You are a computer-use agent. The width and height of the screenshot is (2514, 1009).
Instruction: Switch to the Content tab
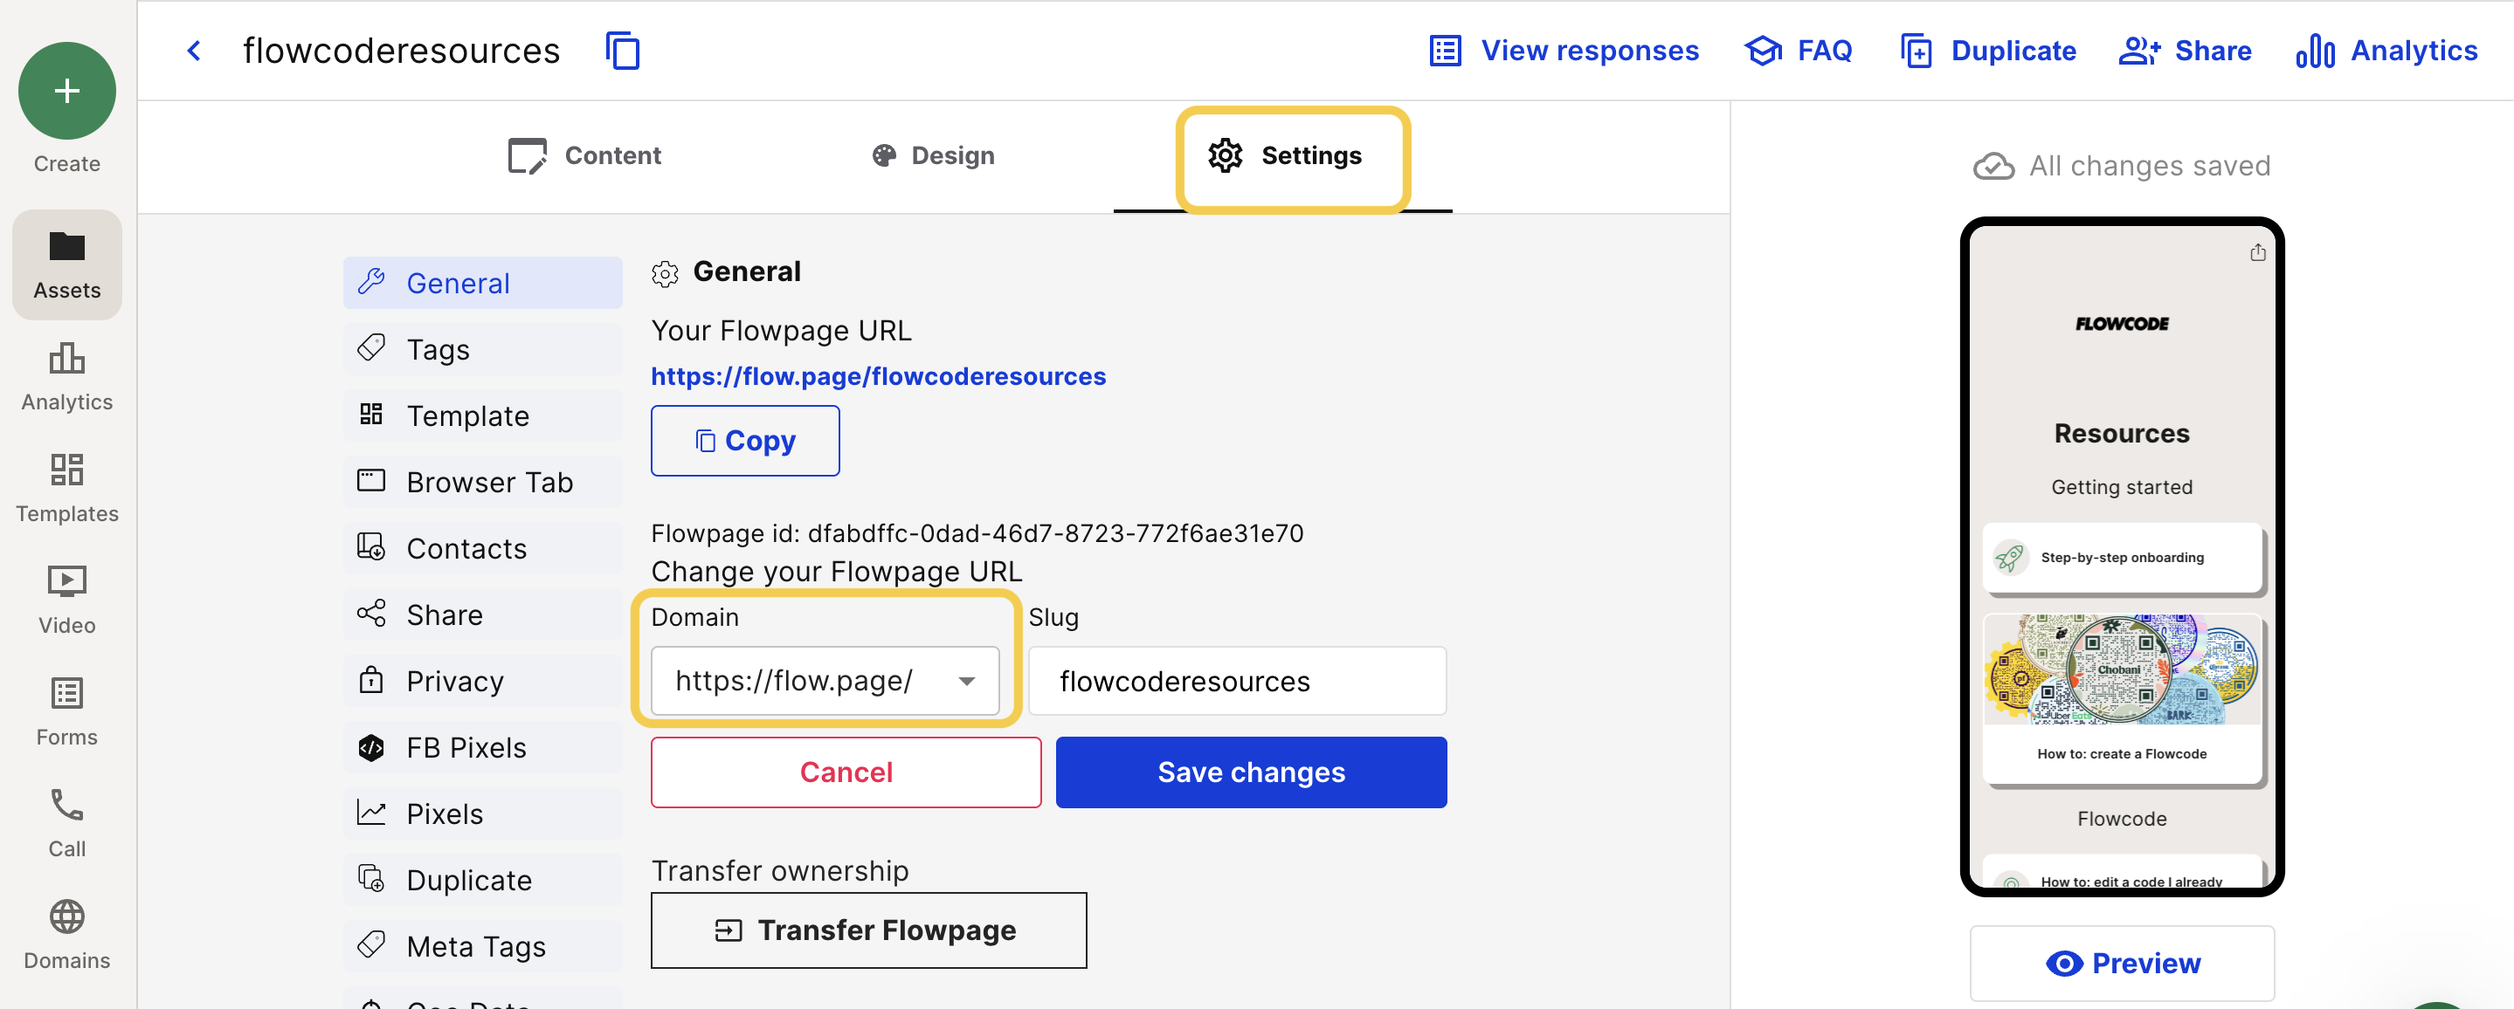[584, 156]
